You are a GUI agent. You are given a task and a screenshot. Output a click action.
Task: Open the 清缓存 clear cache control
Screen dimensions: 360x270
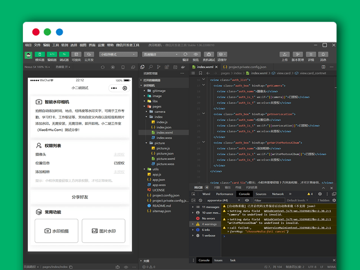click(x=222, y=54)
